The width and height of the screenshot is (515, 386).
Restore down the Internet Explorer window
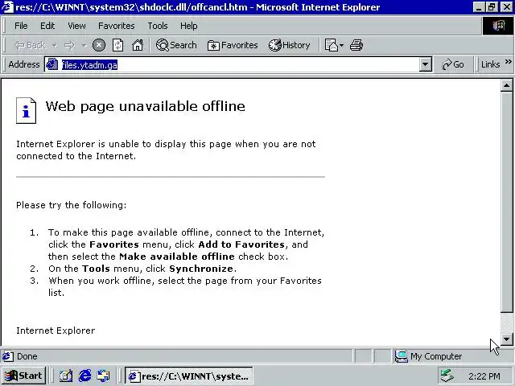(x=492, y=7)
